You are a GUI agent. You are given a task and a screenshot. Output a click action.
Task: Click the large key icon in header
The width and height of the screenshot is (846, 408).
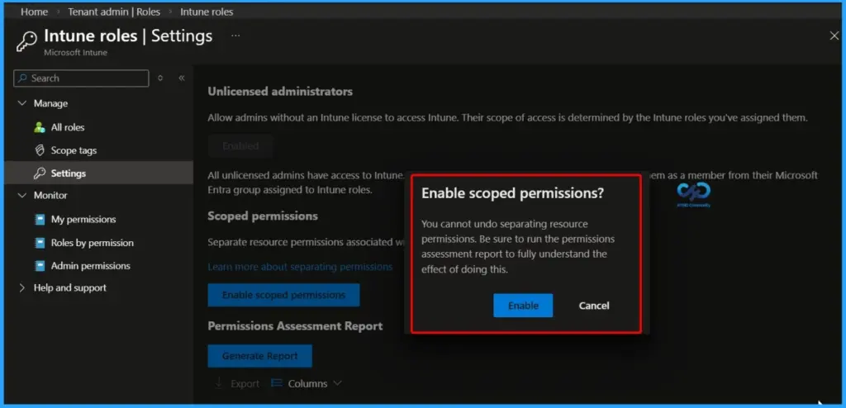(26, 41)
